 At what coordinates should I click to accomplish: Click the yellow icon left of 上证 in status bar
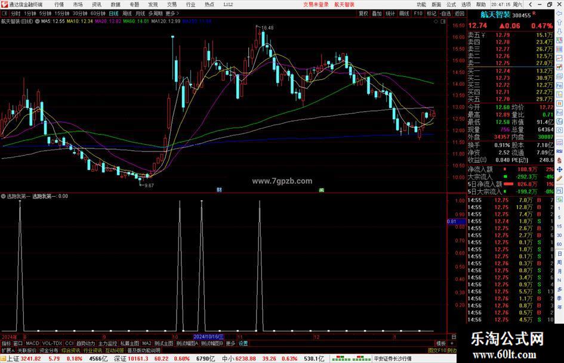coord(3,359)
